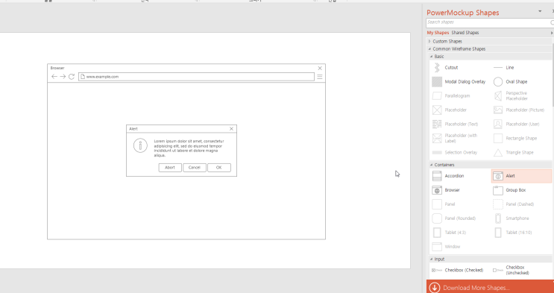Select the Placeholder shape icon

(x=437, y=110)
